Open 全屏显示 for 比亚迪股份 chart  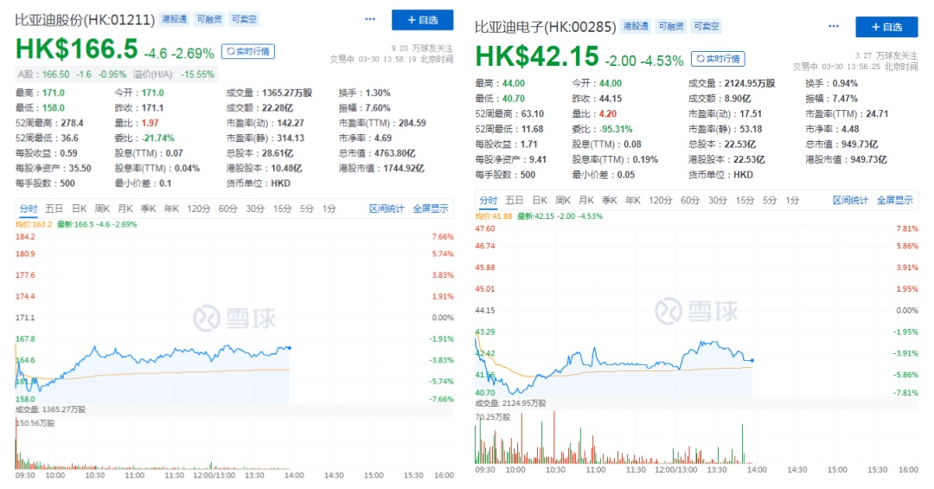click(x=431, y=209)
